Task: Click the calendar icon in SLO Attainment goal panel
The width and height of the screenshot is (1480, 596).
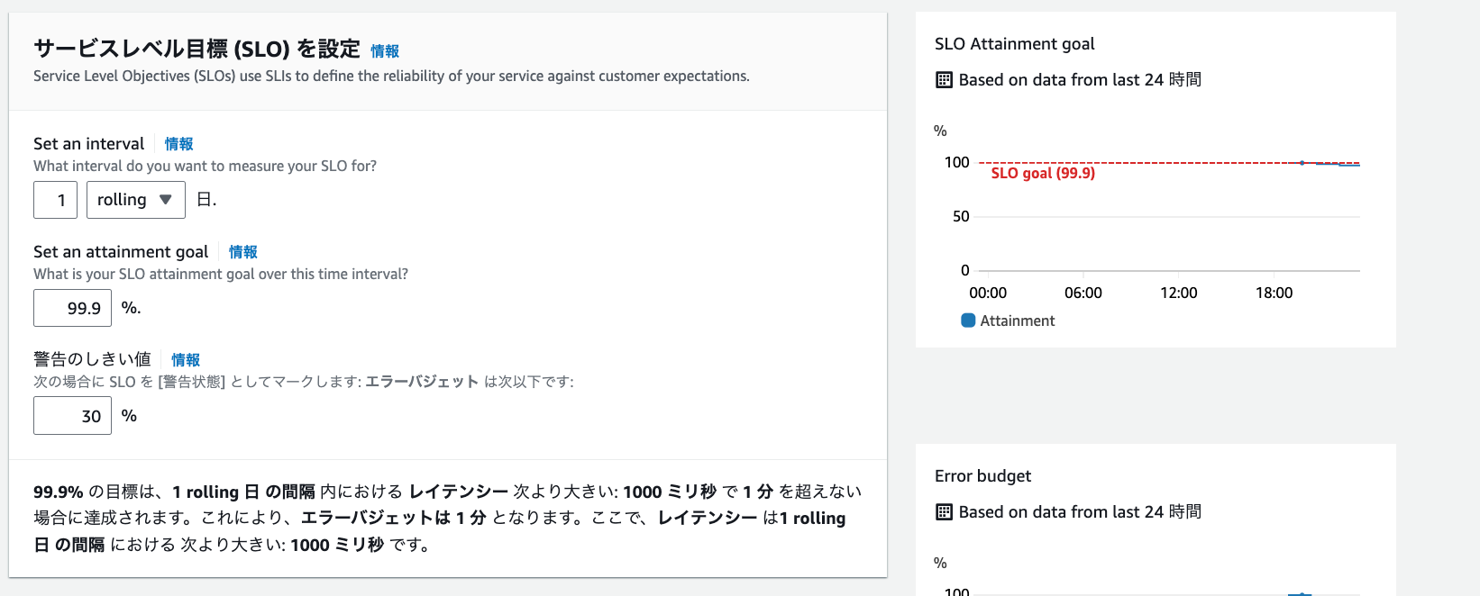Action: click(x=944, y=80)
